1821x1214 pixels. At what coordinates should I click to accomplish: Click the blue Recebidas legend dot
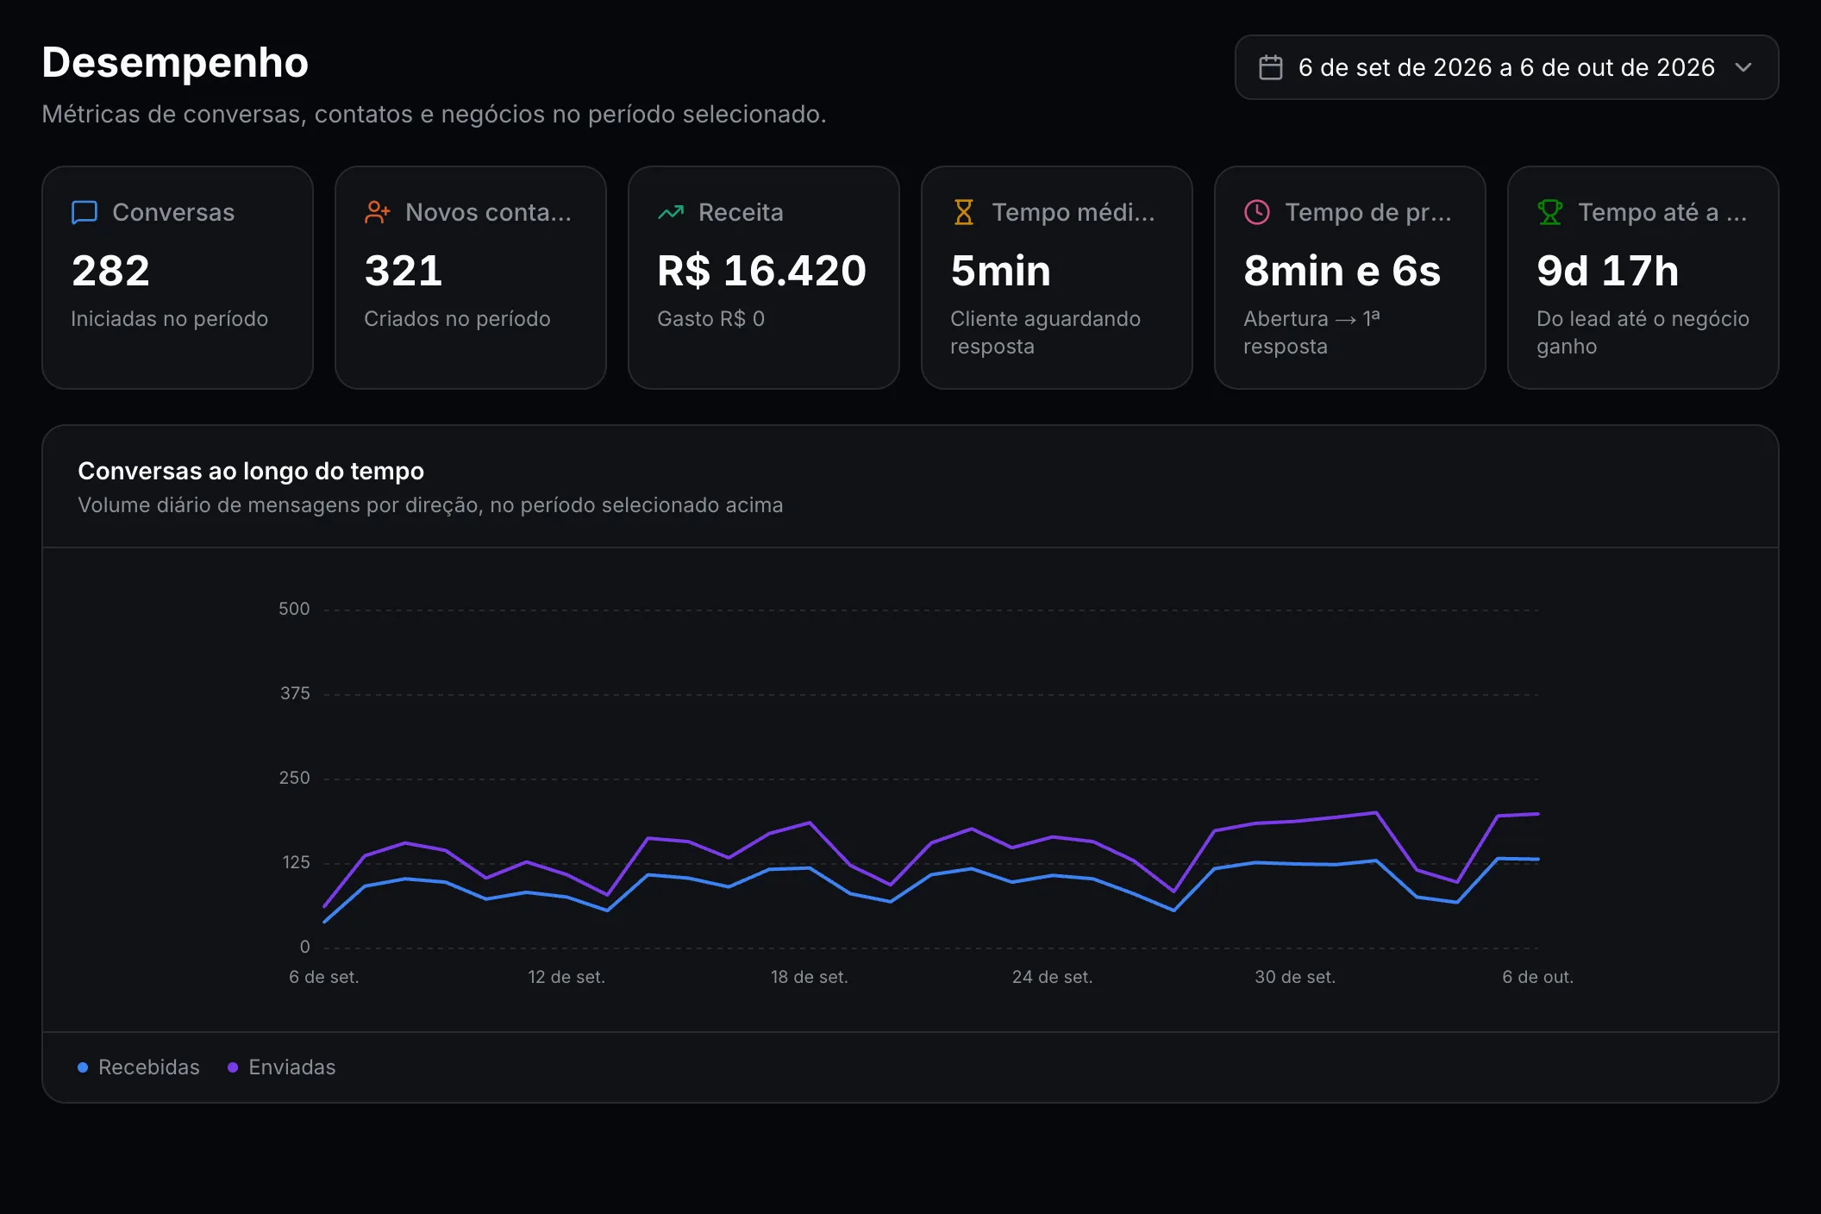[83, 1067]
